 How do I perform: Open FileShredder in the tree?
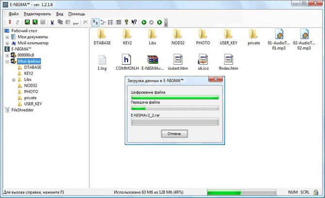click(22, 110)
